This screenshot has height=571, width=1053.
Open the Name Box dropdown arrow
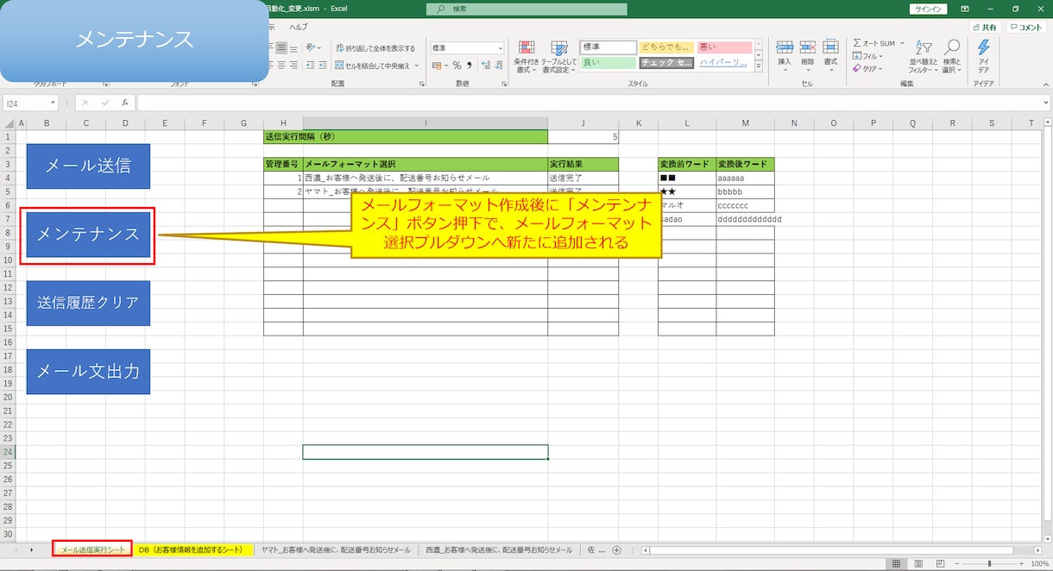(54, 103)
